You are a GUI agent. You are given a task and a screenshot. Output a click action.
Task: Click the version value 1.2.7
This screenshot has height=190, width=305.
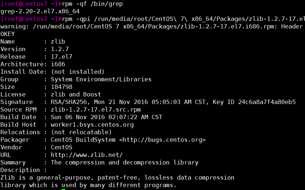point(60,49)
